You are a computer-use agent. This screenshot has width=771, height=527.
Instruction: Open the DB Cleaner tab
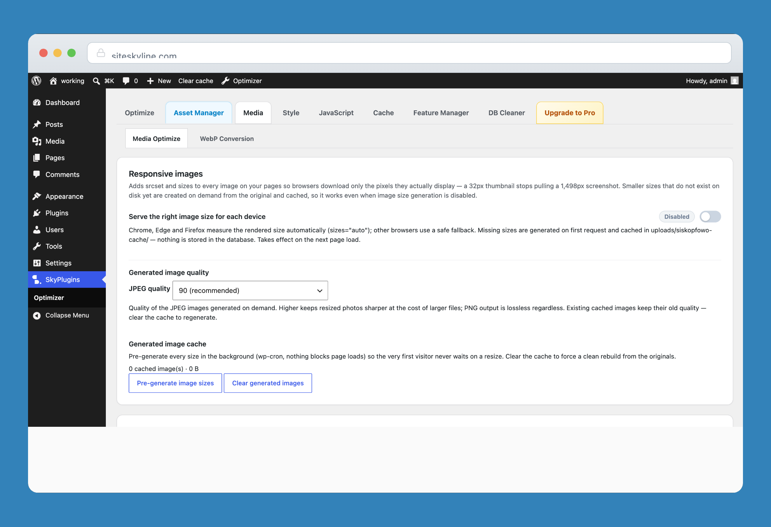(506, 113)
